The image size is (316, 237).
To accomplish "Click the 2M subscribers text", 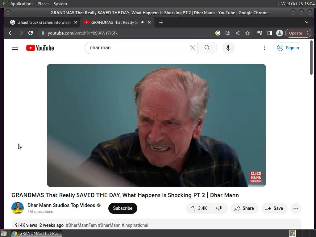I will click(x=40, y=212).
